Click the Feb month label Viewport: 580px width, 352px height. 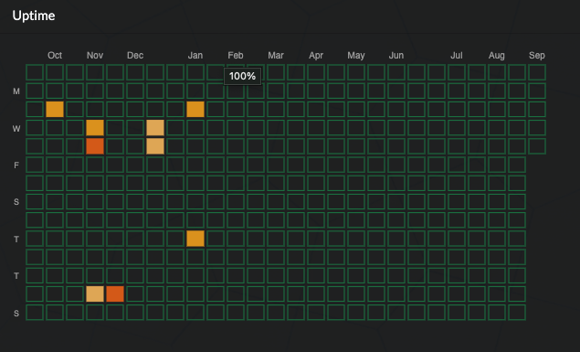point(236,56)
